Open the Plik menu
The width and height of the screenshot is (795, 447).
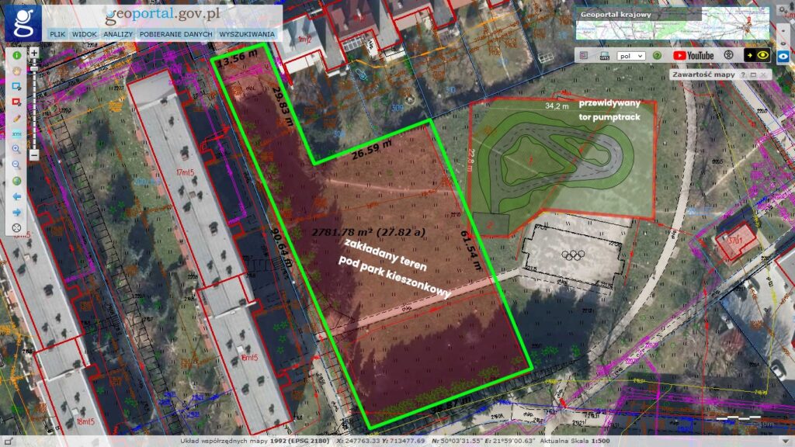(57, 34)
